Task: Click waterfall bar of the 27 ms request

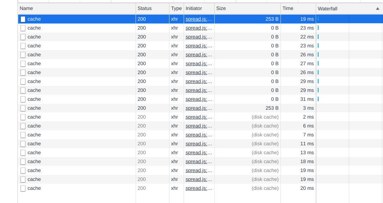Action: click(x=318, y=64)
